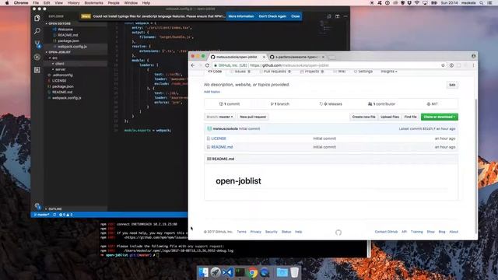Open Finder from the Dock
The height and width of the screenshot is (280, 498).
tap(203, 272)
